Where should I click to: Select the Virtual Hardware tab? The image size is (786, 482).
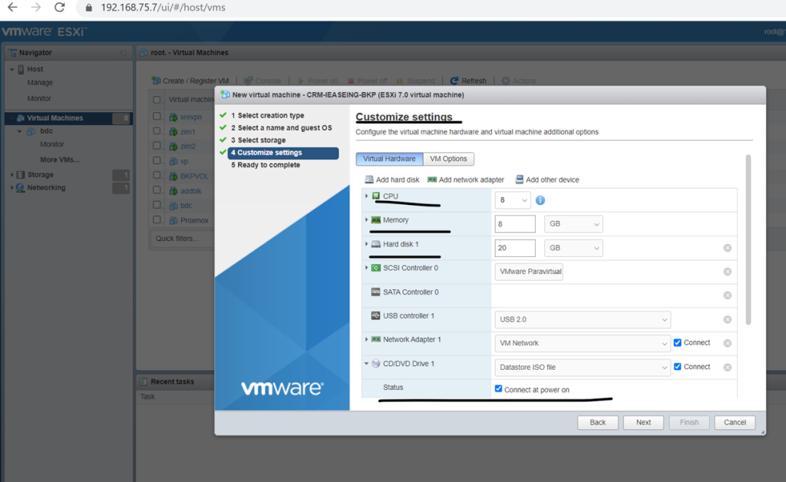(x=389, y=159)
